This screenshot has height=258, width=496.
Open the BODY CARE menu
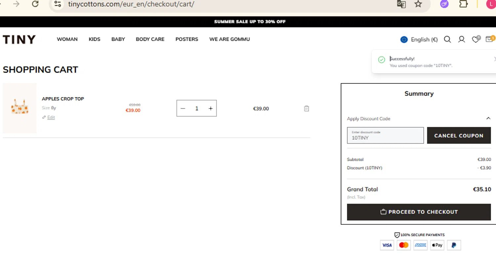pyautogui.click(x=150, y=39)
